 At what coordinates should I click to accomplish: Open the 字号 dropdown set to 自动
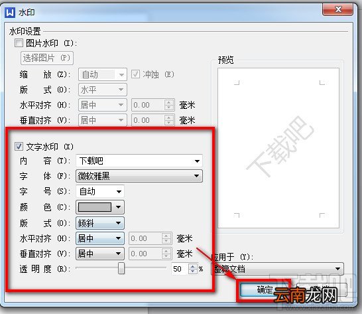click(99, 191)
